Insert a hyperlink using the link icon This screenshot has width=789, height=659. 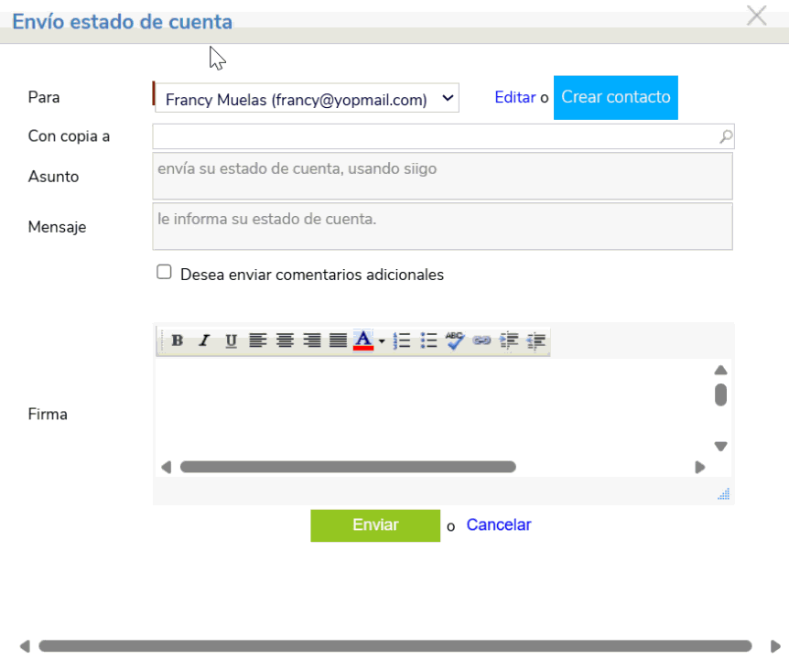tap(481, 341)
